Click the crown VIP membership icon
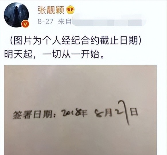 (x=71, y=10)
